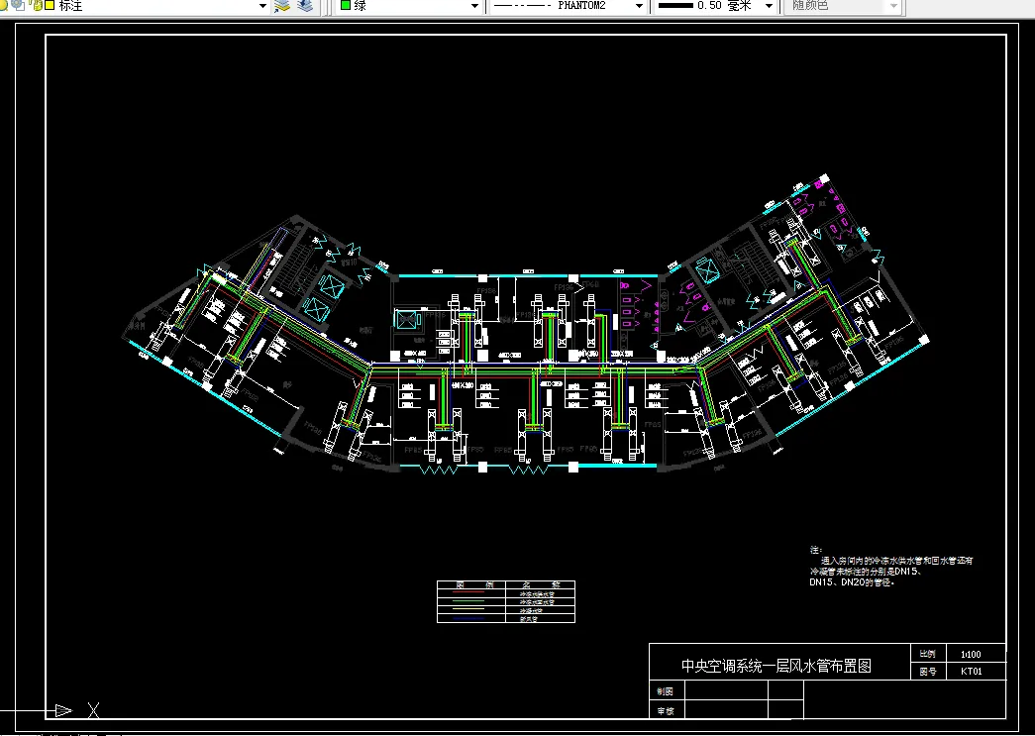Select the 1:100 scale value
Image resolution: width=1035 pixels, height=736 pixels.
coord(971,654)
